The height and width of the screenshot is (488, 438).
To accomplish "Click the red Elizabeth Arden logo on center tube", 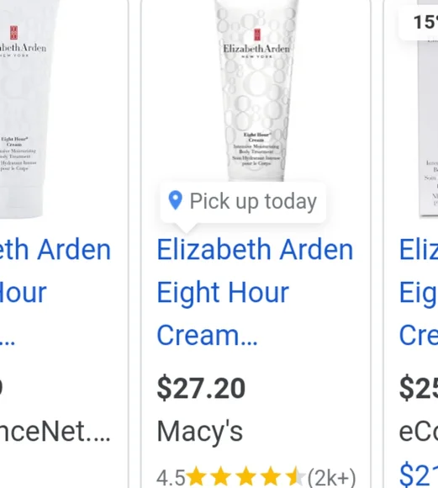I will pyautogui.click(x=257, y=34).
